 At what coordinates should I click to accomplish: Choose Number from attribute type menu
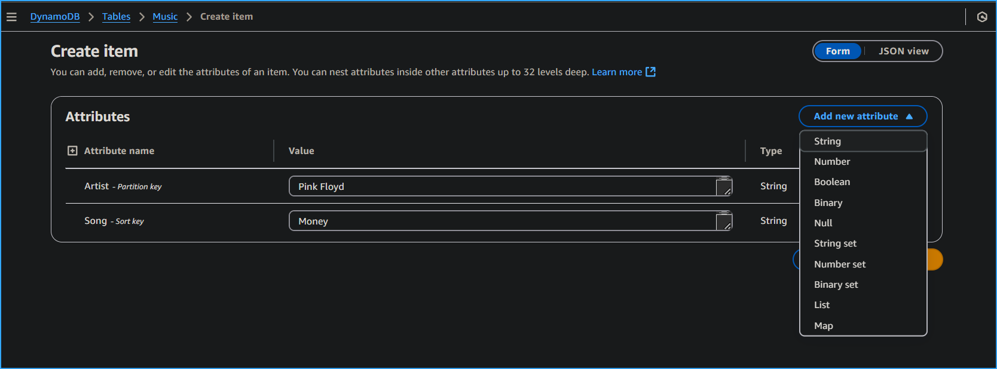point(863,162)
